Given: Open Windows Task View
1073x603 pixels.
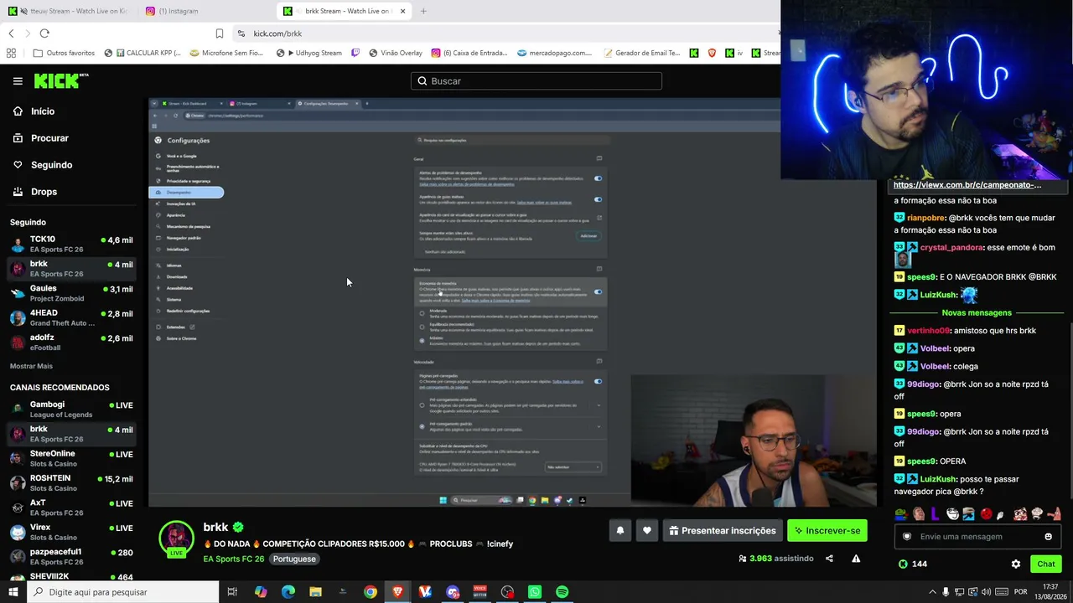Looking at the screenshot, I should tap(233, 592).
